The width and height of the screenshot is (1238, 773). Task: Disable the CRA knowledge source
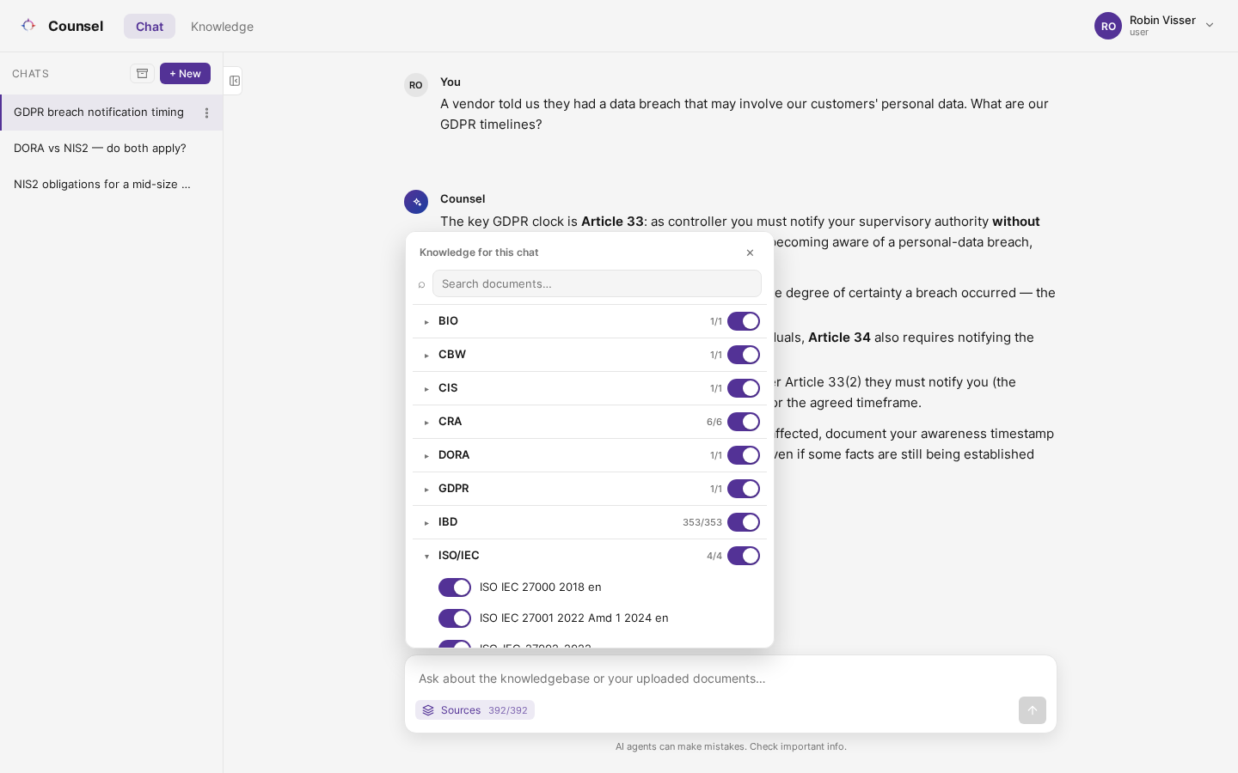click(x=744, y=422)
